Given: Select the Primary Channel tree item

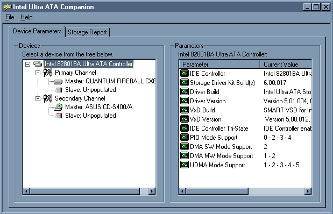Looking at the screenshot, I should [x=75, y=73].
